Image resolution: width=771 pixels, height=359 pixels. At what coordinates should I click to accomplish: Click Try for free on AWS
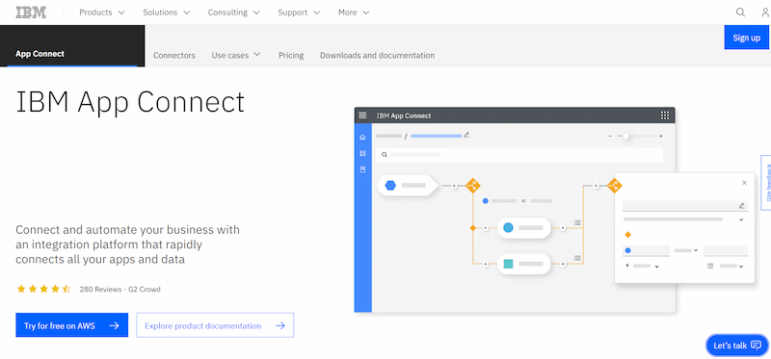[x=71, y=325]
